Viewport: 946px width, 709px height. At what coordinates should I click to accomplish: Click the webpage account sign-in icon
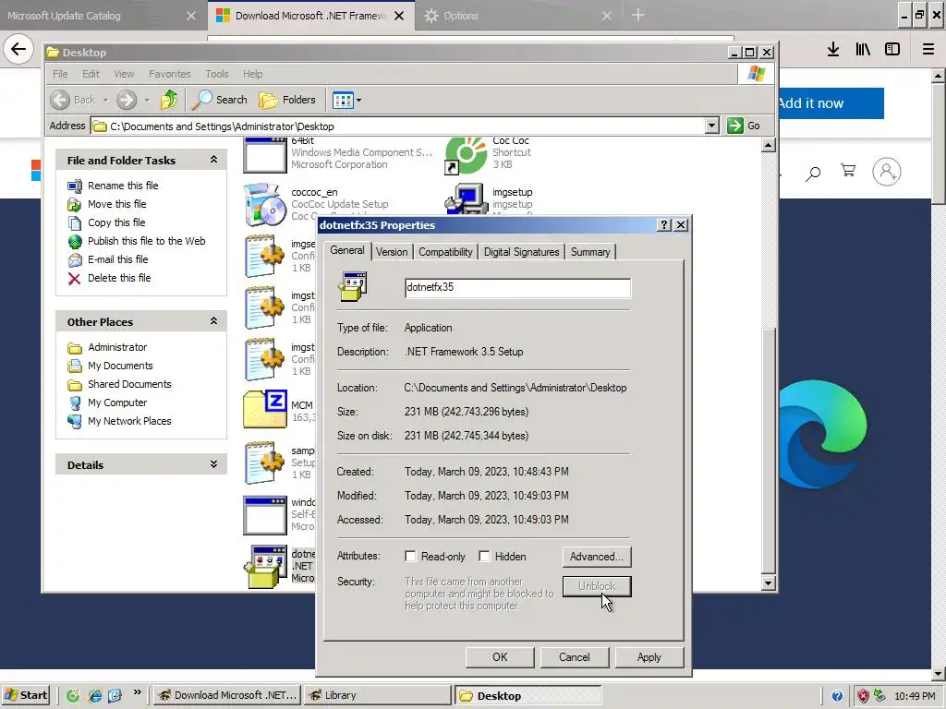(x=886, y=172)
